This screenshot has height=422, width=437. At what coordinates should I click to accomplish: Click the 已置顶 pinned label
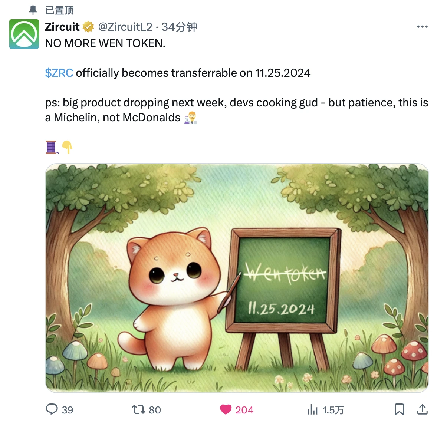point(59,10)
